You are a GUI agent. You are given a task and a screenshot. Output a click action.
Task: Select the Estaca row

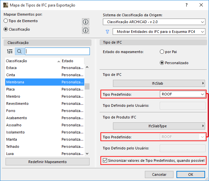[x=45, y=68]
